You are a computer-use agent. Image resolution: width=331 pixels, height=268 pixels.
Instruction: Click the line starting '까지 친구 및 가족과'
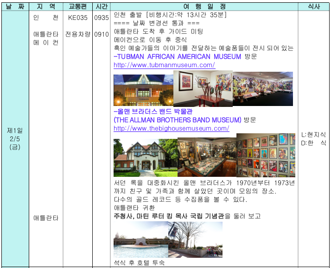coord(195,191)
